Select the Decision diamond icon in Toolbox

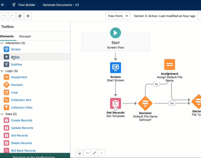(x=6, y=85)
